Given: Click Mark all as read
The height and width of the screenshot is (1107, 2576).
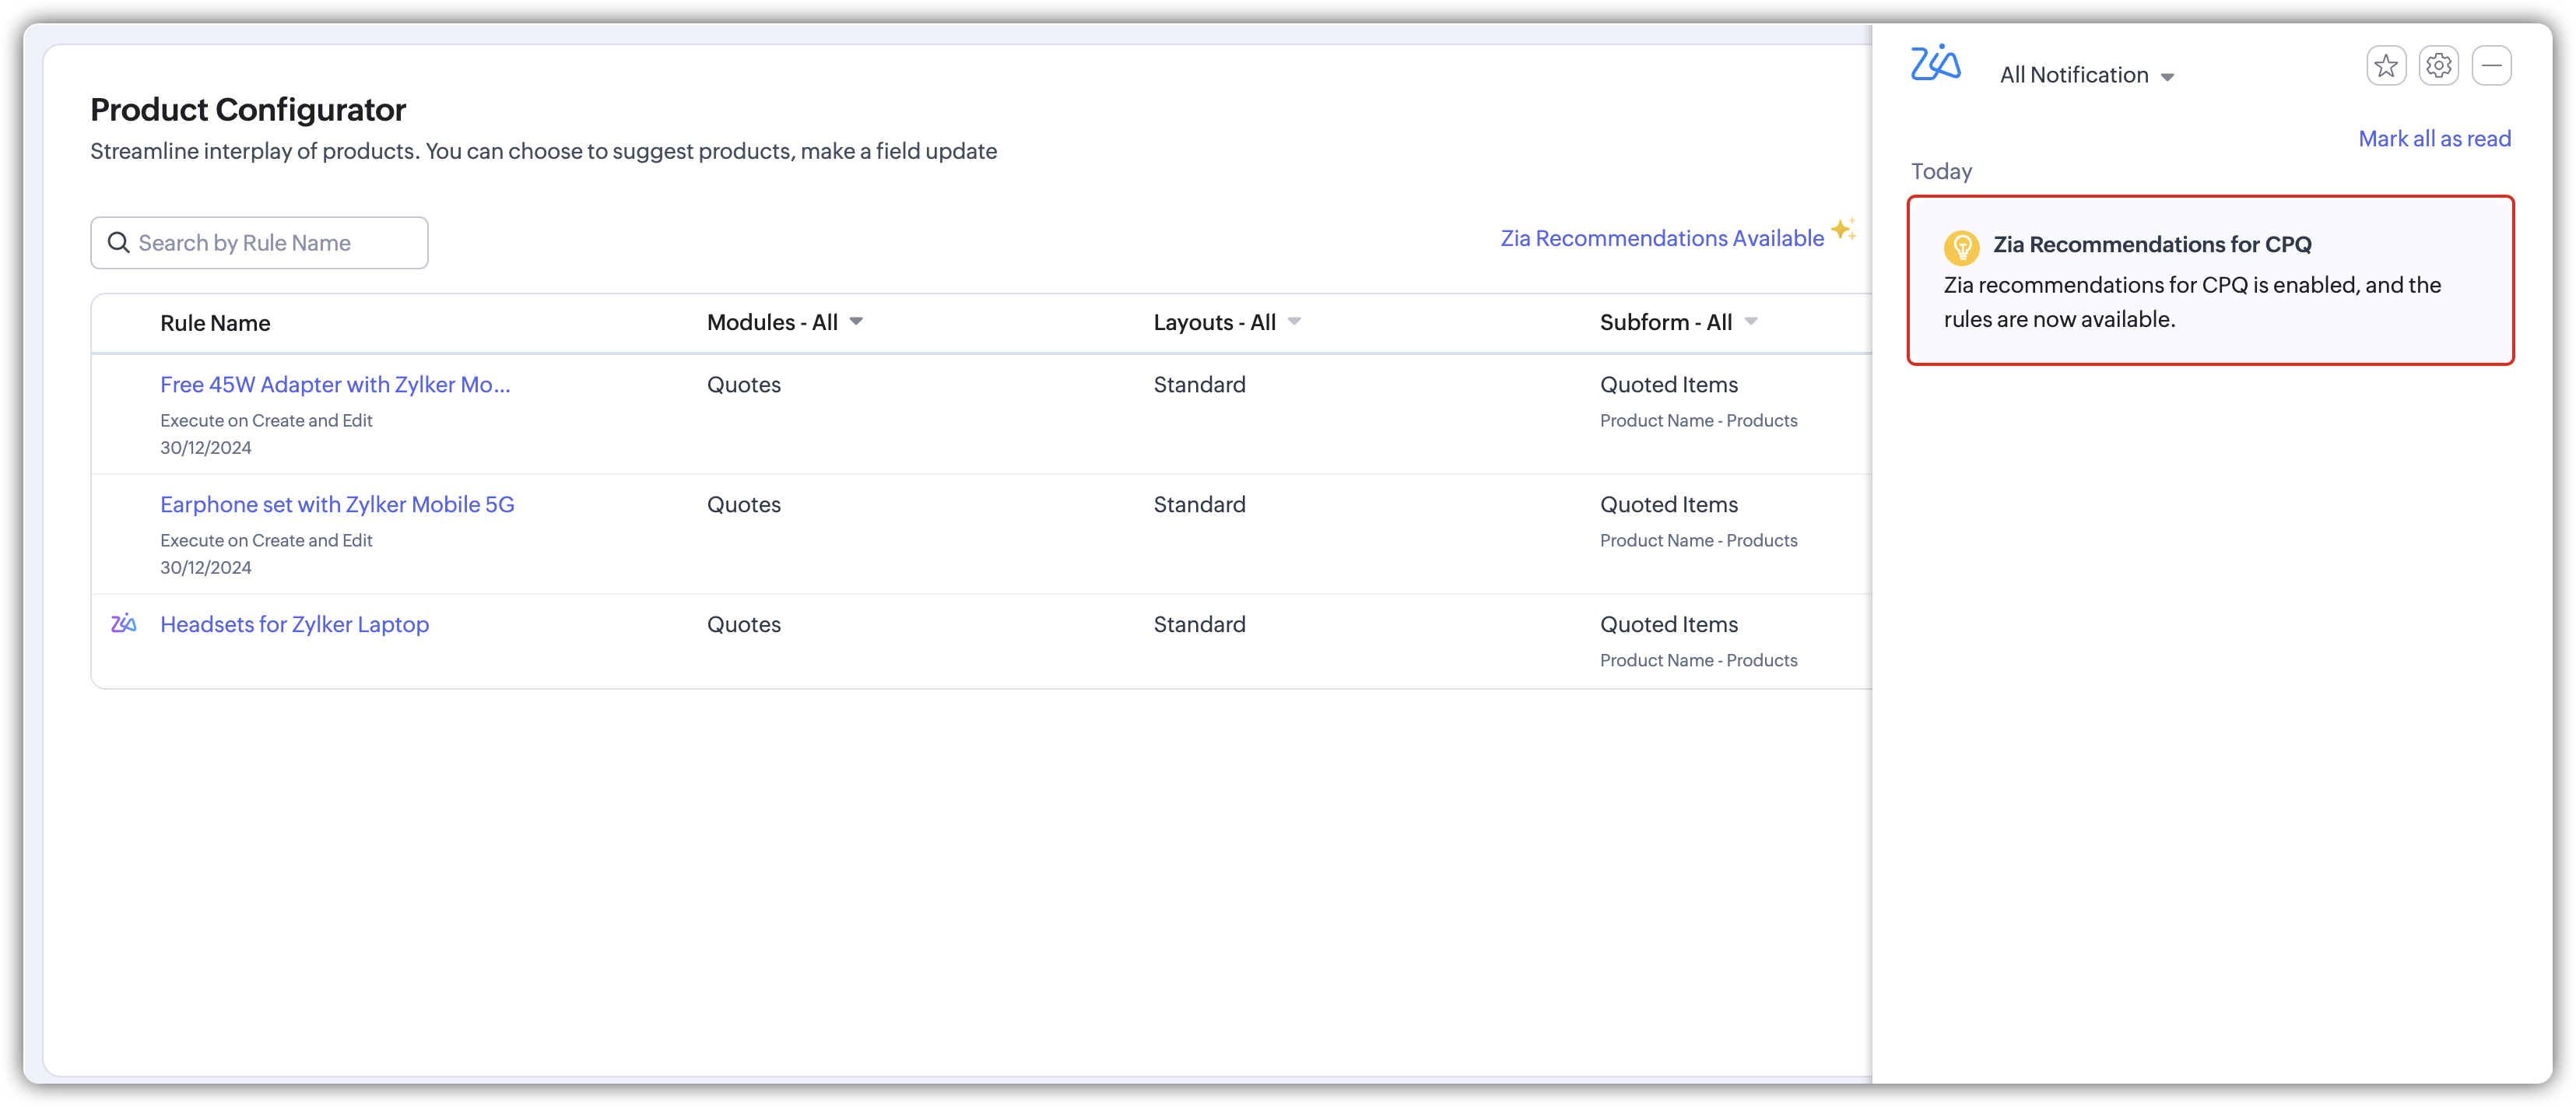Looking at the screenshot, I should coord(2434,139).
